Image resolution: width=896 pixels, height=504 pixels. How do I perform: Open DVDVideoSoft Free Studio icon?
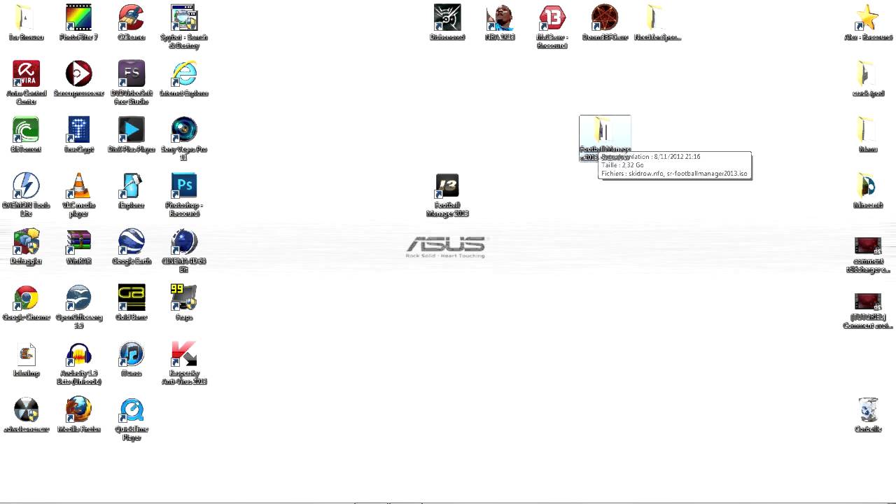(x=132, y=73)
